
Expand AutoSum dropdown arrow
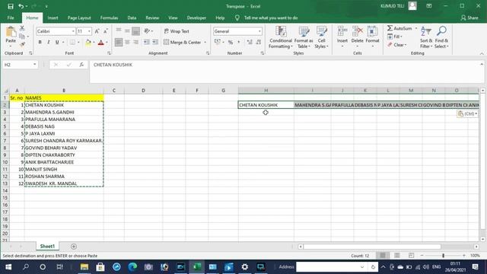[x=416, y=28]
